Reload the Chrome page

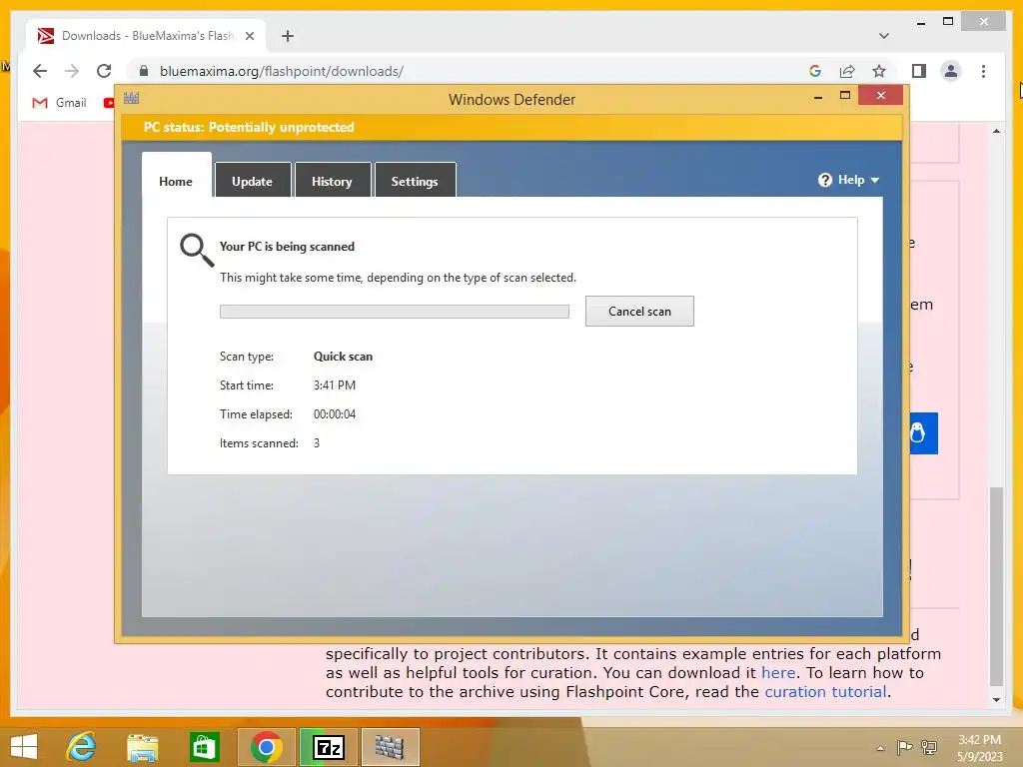(x=104, y=71)
